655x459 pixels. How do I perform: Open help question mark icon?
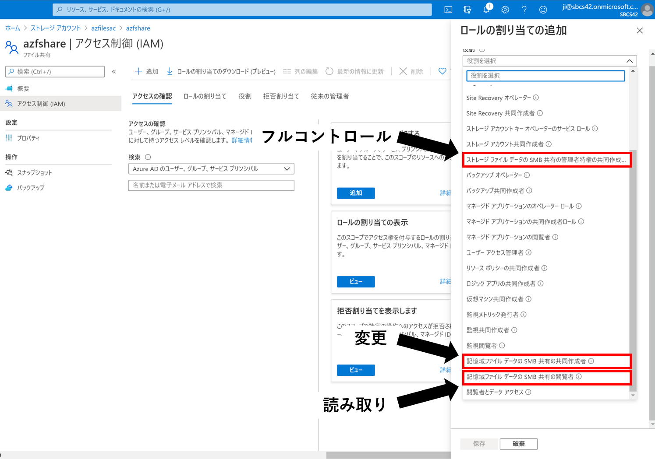point(524,10)
